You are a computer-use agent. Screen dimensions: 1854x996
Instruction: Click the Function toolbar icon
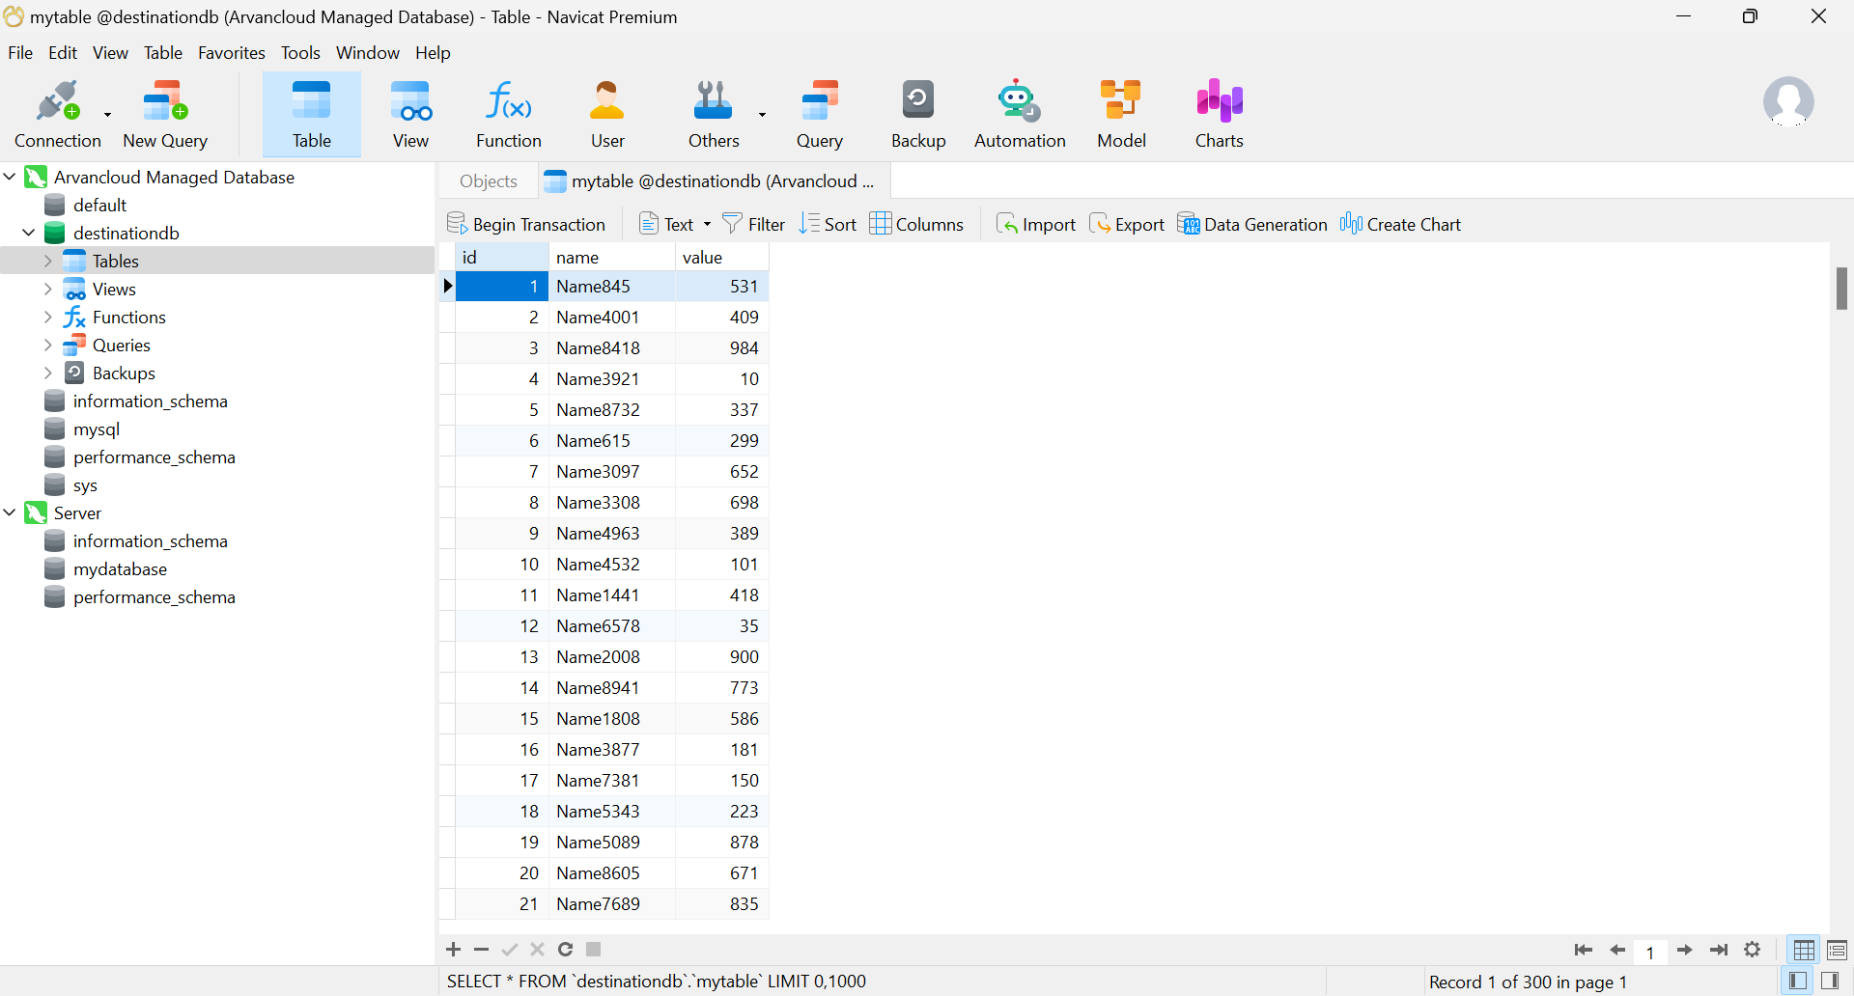tap(508, 114)
